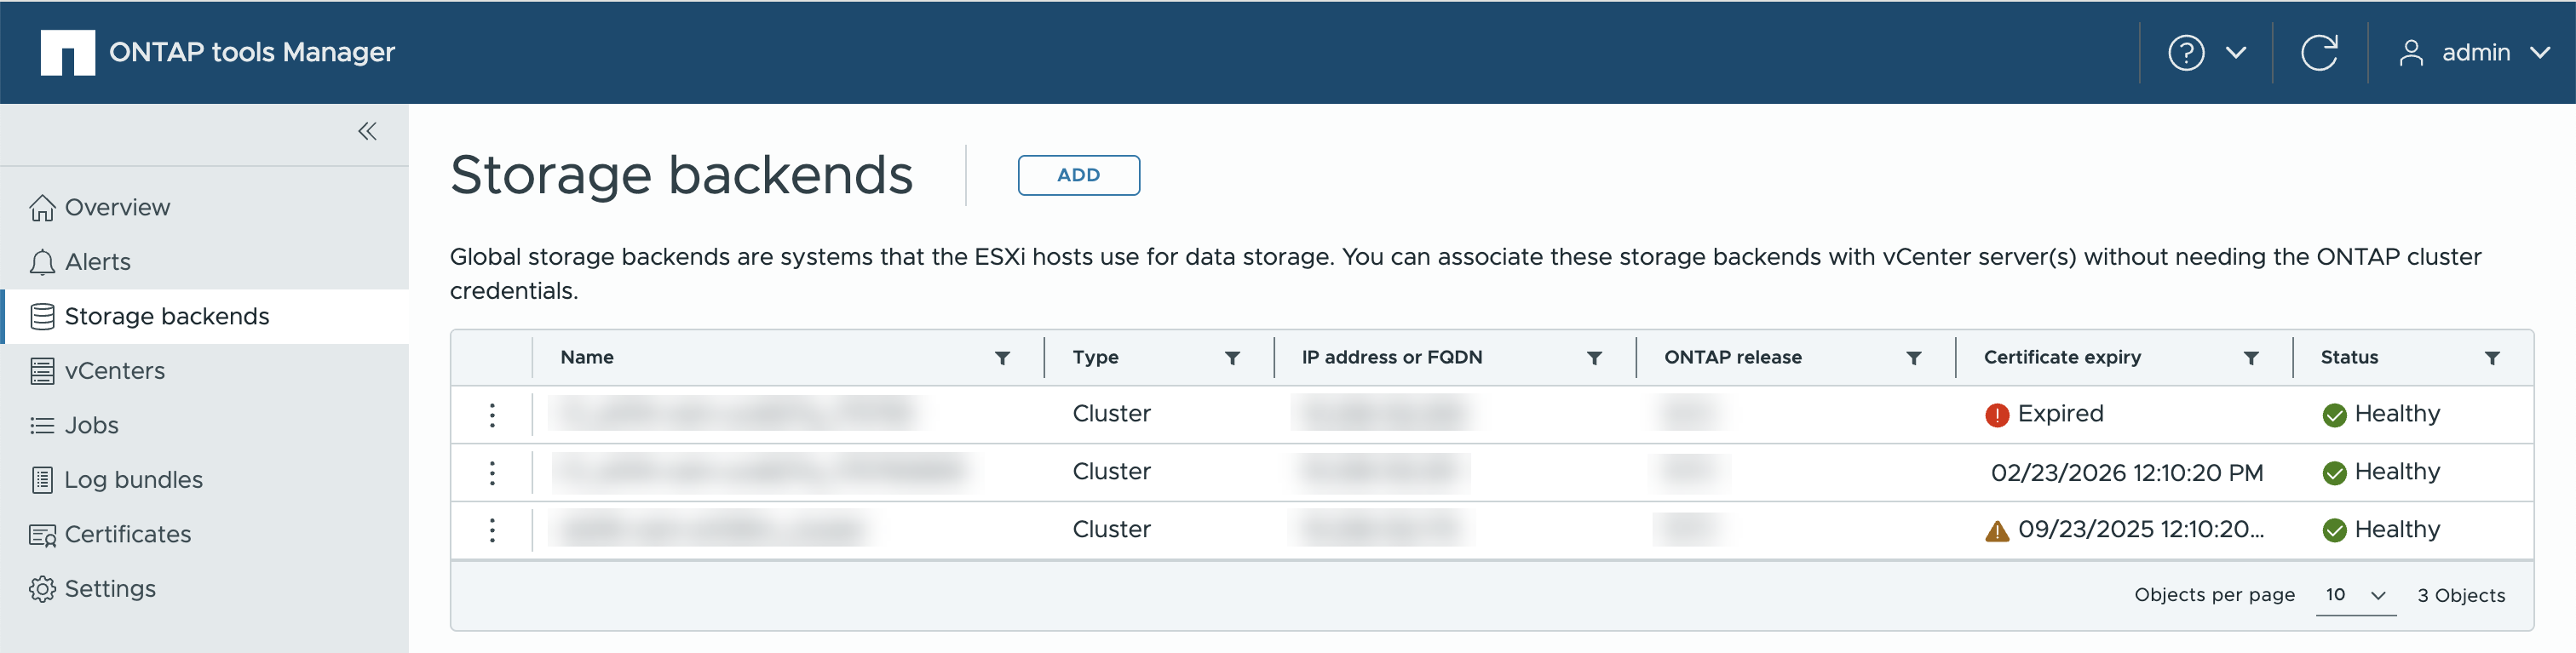Click the ADD storage backend button
Image resolution: width=2576 pixels, height=653 pixels.
1078,175
